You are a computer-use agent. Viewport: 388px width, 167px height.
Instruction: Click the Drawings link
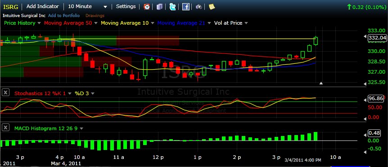[95, 16]
